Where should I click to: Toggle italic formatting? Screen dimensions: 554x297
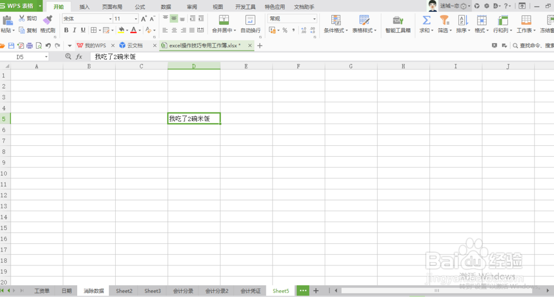click(x=75, y=30)
